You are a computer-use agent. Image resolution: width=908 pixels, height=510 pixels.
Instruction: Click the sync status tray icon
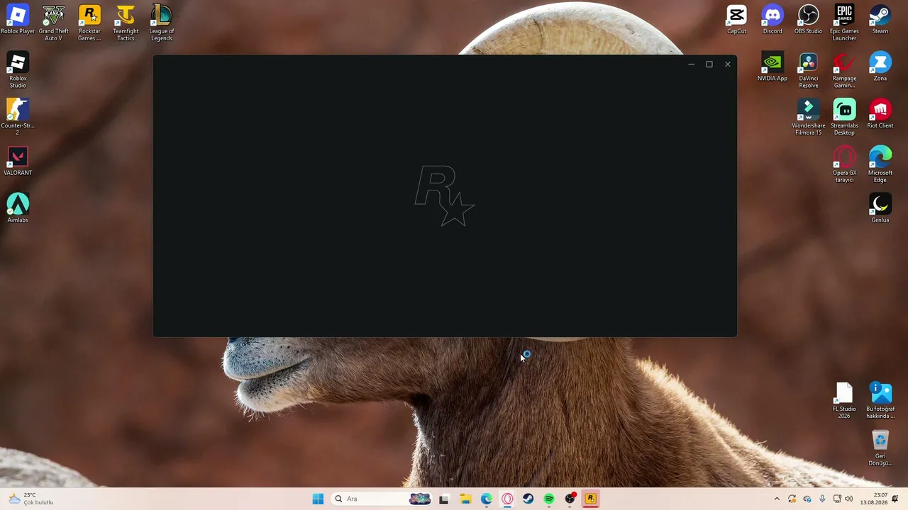click(x=792, y=499)
